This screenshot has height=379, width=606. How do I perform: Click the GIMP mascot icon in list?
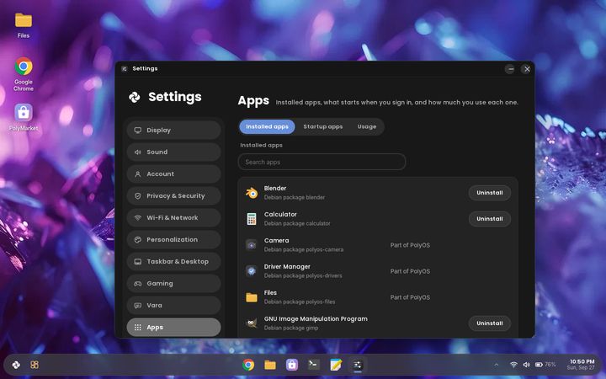pyautogui.click(x=252, y=323)
